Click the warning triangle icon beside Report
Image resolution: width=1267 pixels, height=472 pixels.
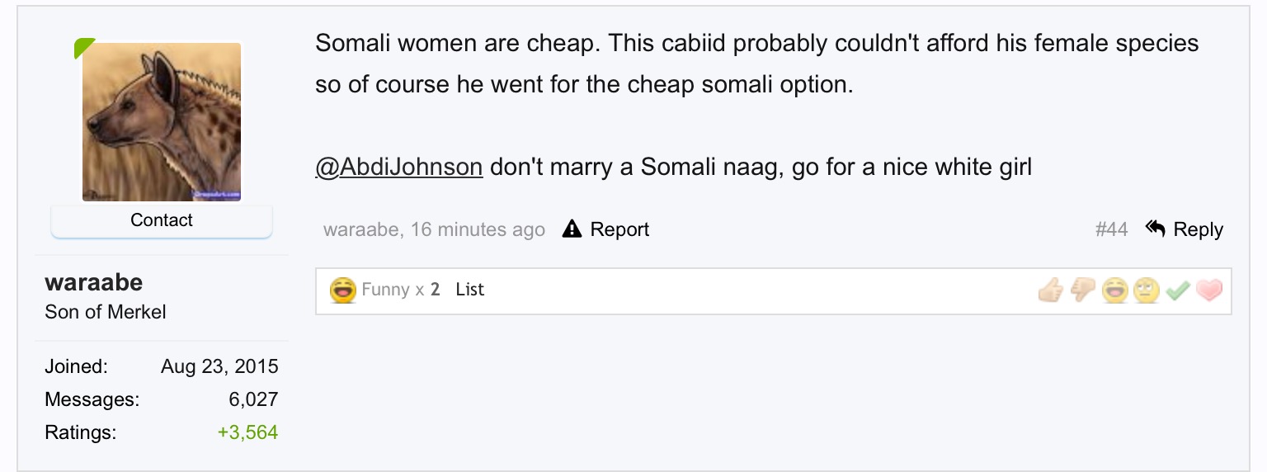[572, 229]
